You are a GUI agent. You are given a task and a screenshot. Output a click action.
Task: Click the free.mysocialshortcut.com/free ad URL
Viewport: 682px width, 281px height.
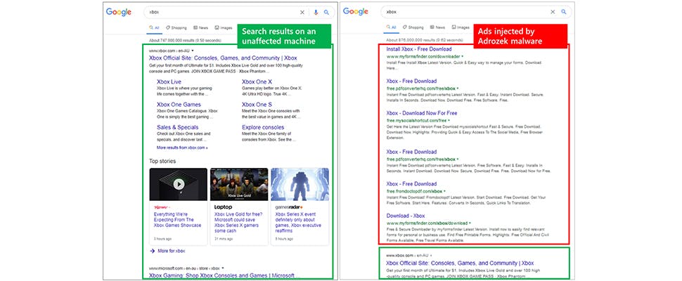tap(416, 120)
